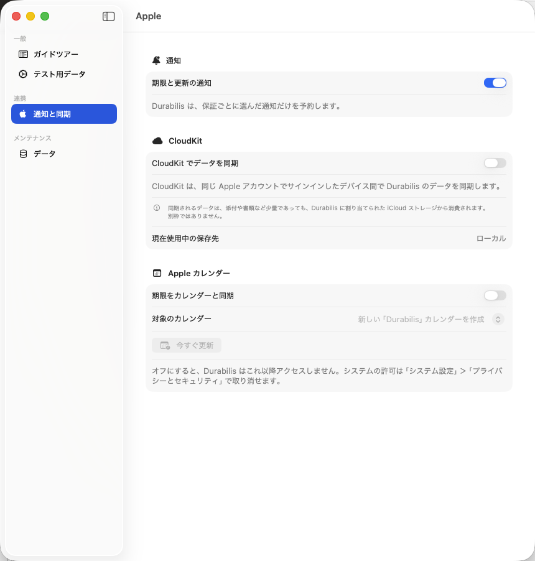Click the メンテナンス sidebar section header
Screen dimensions: 535x561
[32, 138]
